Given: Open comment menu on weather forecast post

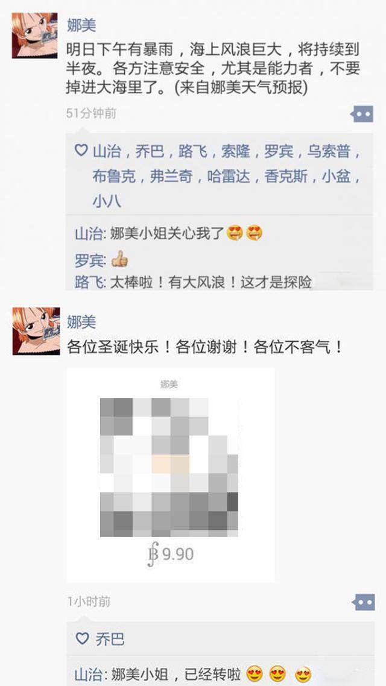Looking at the screenshot, I should (362, 114).
